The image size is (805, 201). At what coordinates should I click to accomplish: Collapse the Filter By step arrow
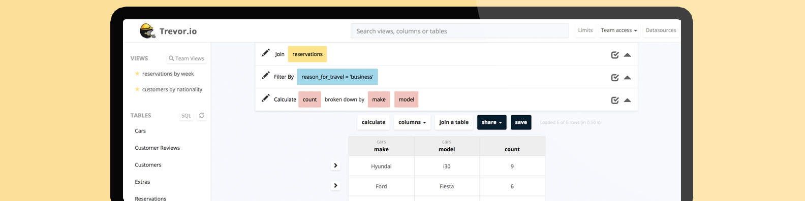tap(628, 78)
